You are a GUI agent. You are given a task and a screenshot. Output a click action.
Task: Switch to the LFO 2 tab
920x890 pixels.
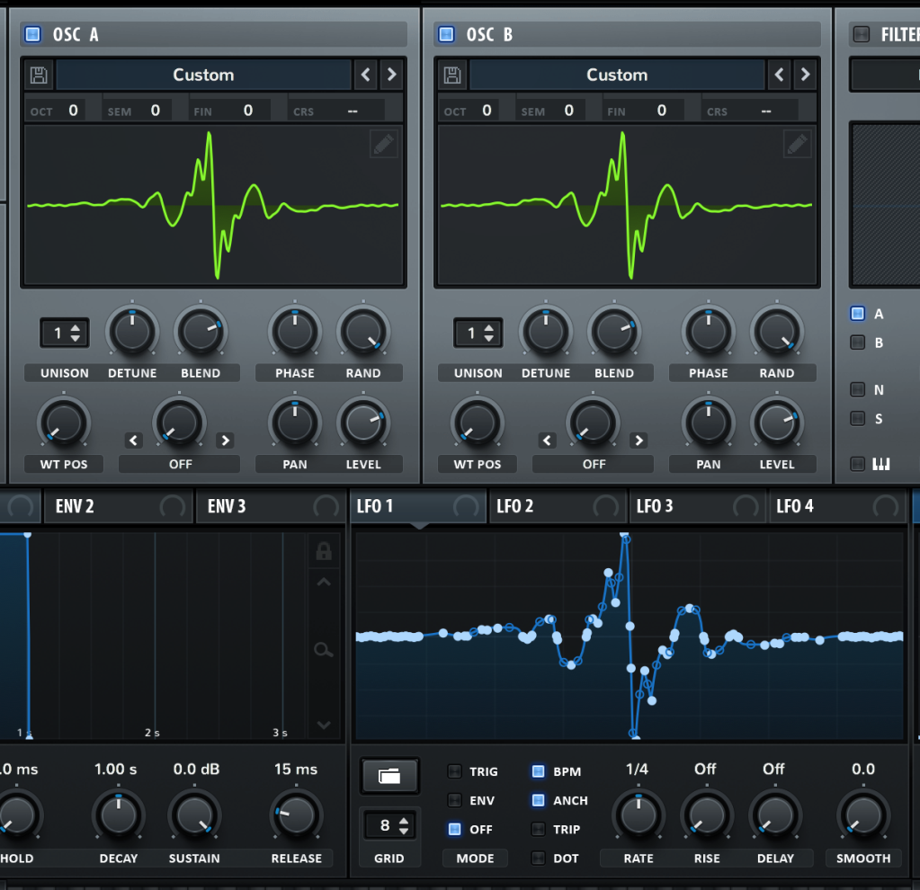pos(515,506)
